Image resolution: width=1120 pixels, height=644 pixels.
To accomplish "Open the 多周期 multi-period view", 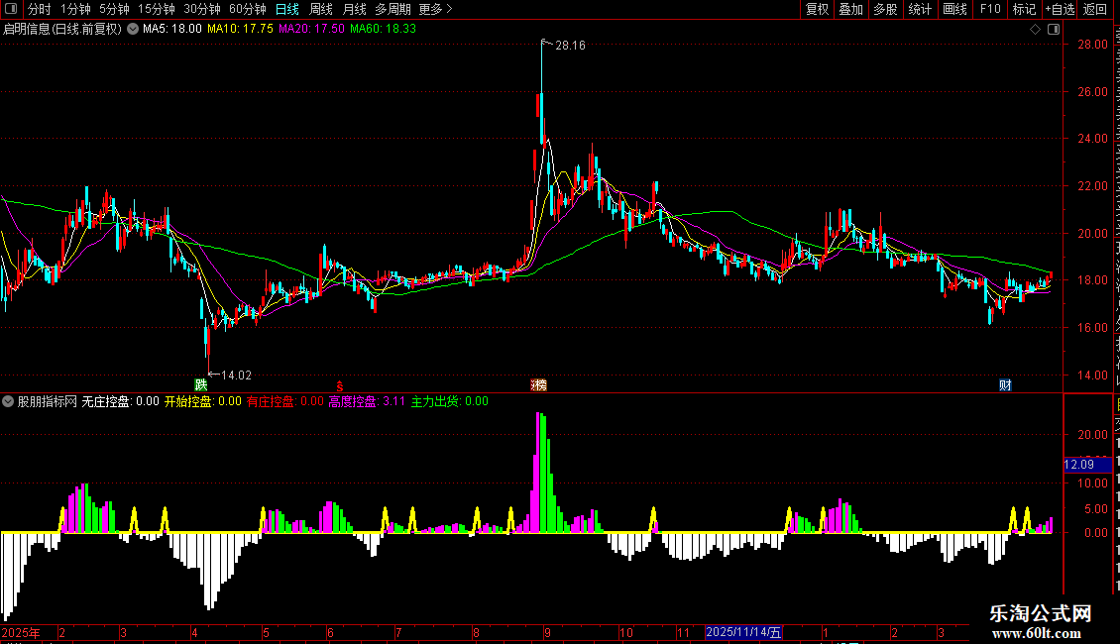I will pos(392,9).
